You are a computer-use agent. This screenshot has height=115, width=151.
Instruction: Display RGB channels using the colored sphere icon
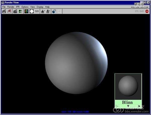pyautogui.click(x=26, y=11)
